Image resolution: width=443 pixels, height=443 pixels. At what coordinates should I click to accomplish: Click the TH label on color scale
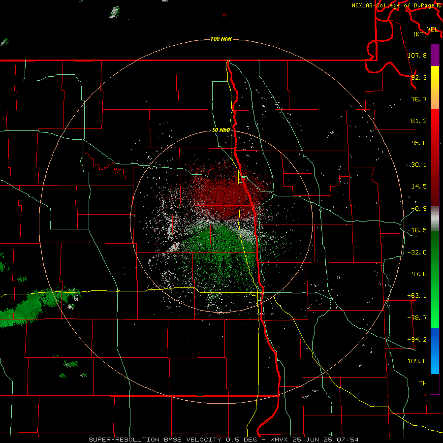423,383
